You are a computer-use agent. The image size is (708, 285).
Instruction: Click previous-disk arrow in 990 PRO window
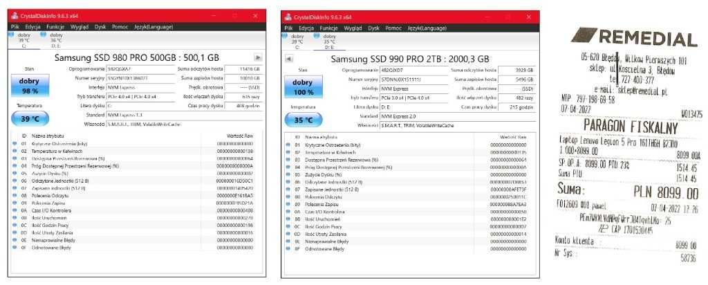[x=289, y=59]
